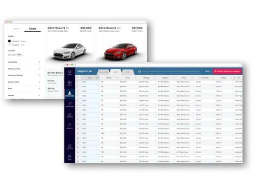Click row 16 Model cell 70D
This screenshot has height=189, width=253.
tap(103, 152)
